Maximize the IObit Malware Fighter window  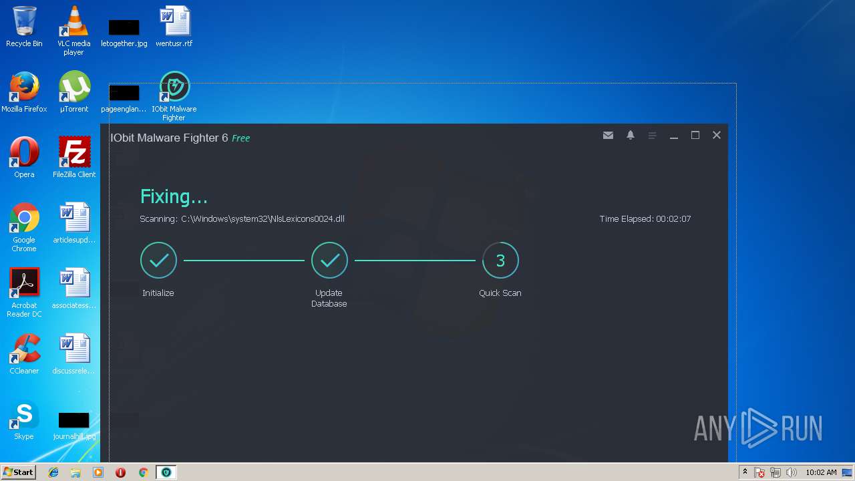coord(695,135)
